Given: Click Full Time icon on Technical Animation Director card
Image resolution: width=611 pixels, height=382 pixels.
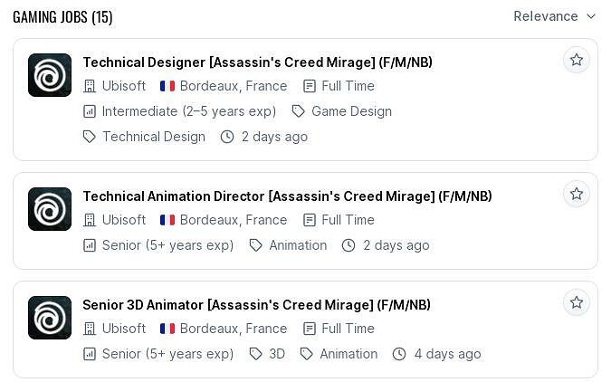Looking at the screenshot, I should click(310, 220).
